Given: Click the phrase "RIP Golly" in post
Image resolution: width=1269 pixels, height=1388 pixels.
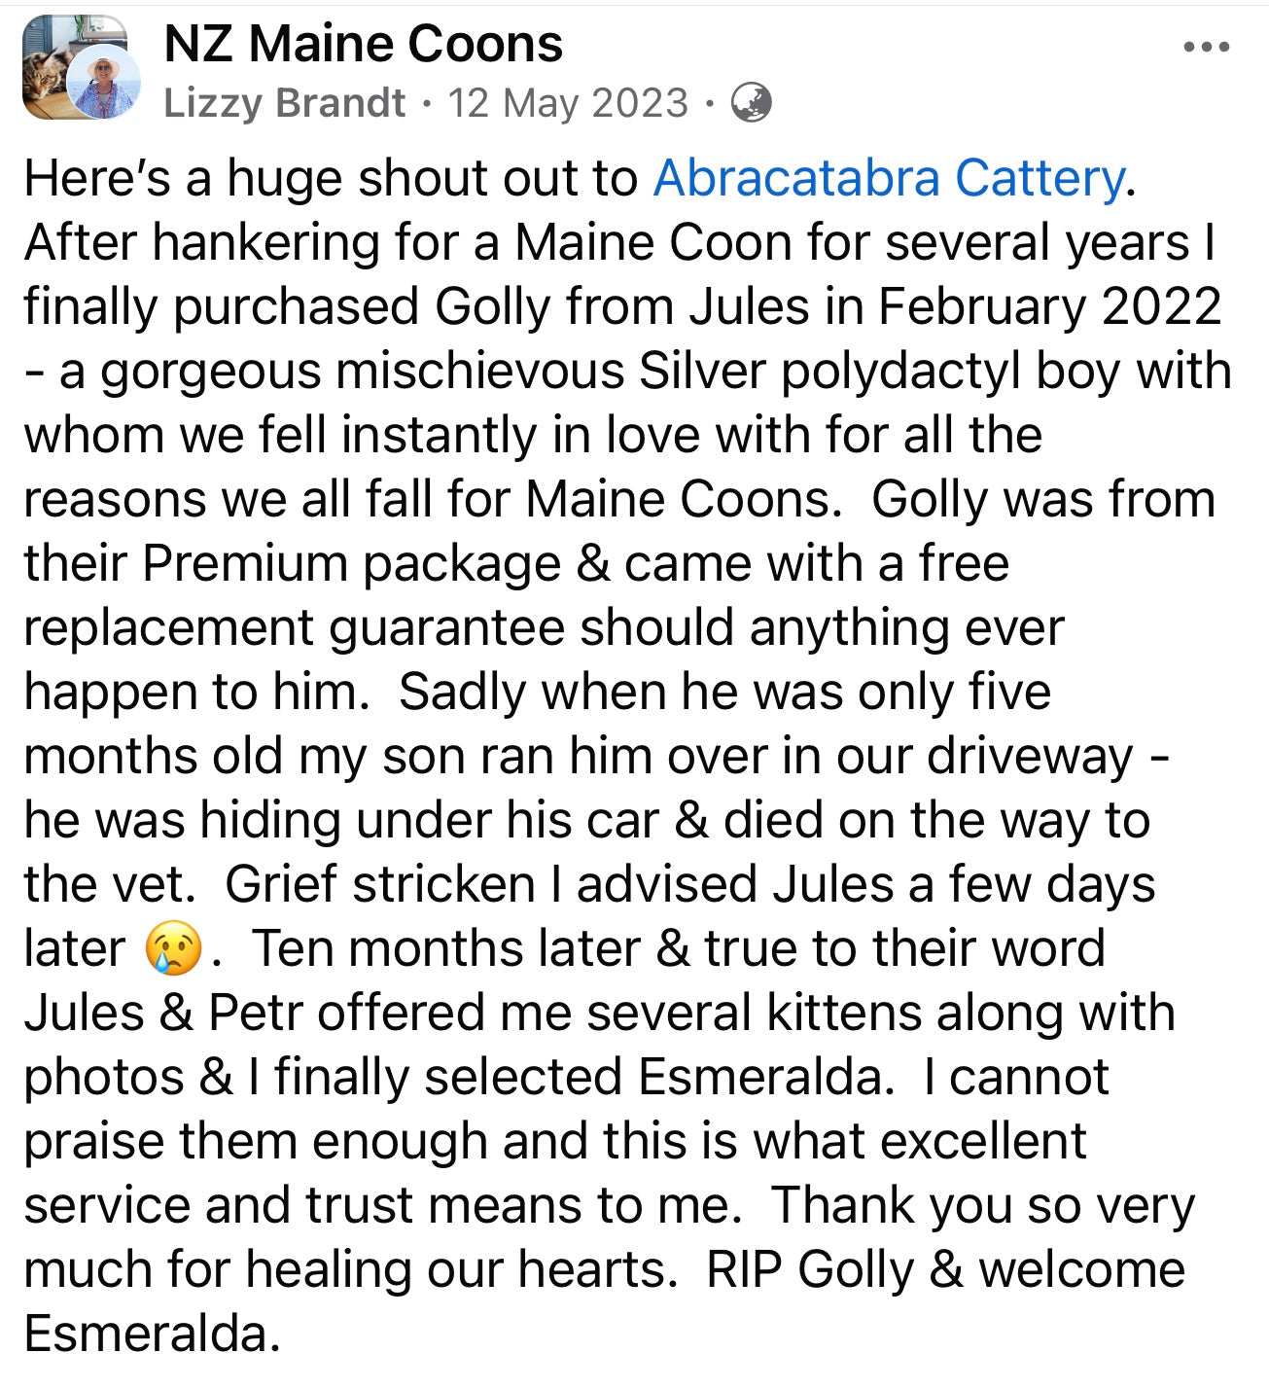Looking at the screenshot, I should click(811, 1269).
